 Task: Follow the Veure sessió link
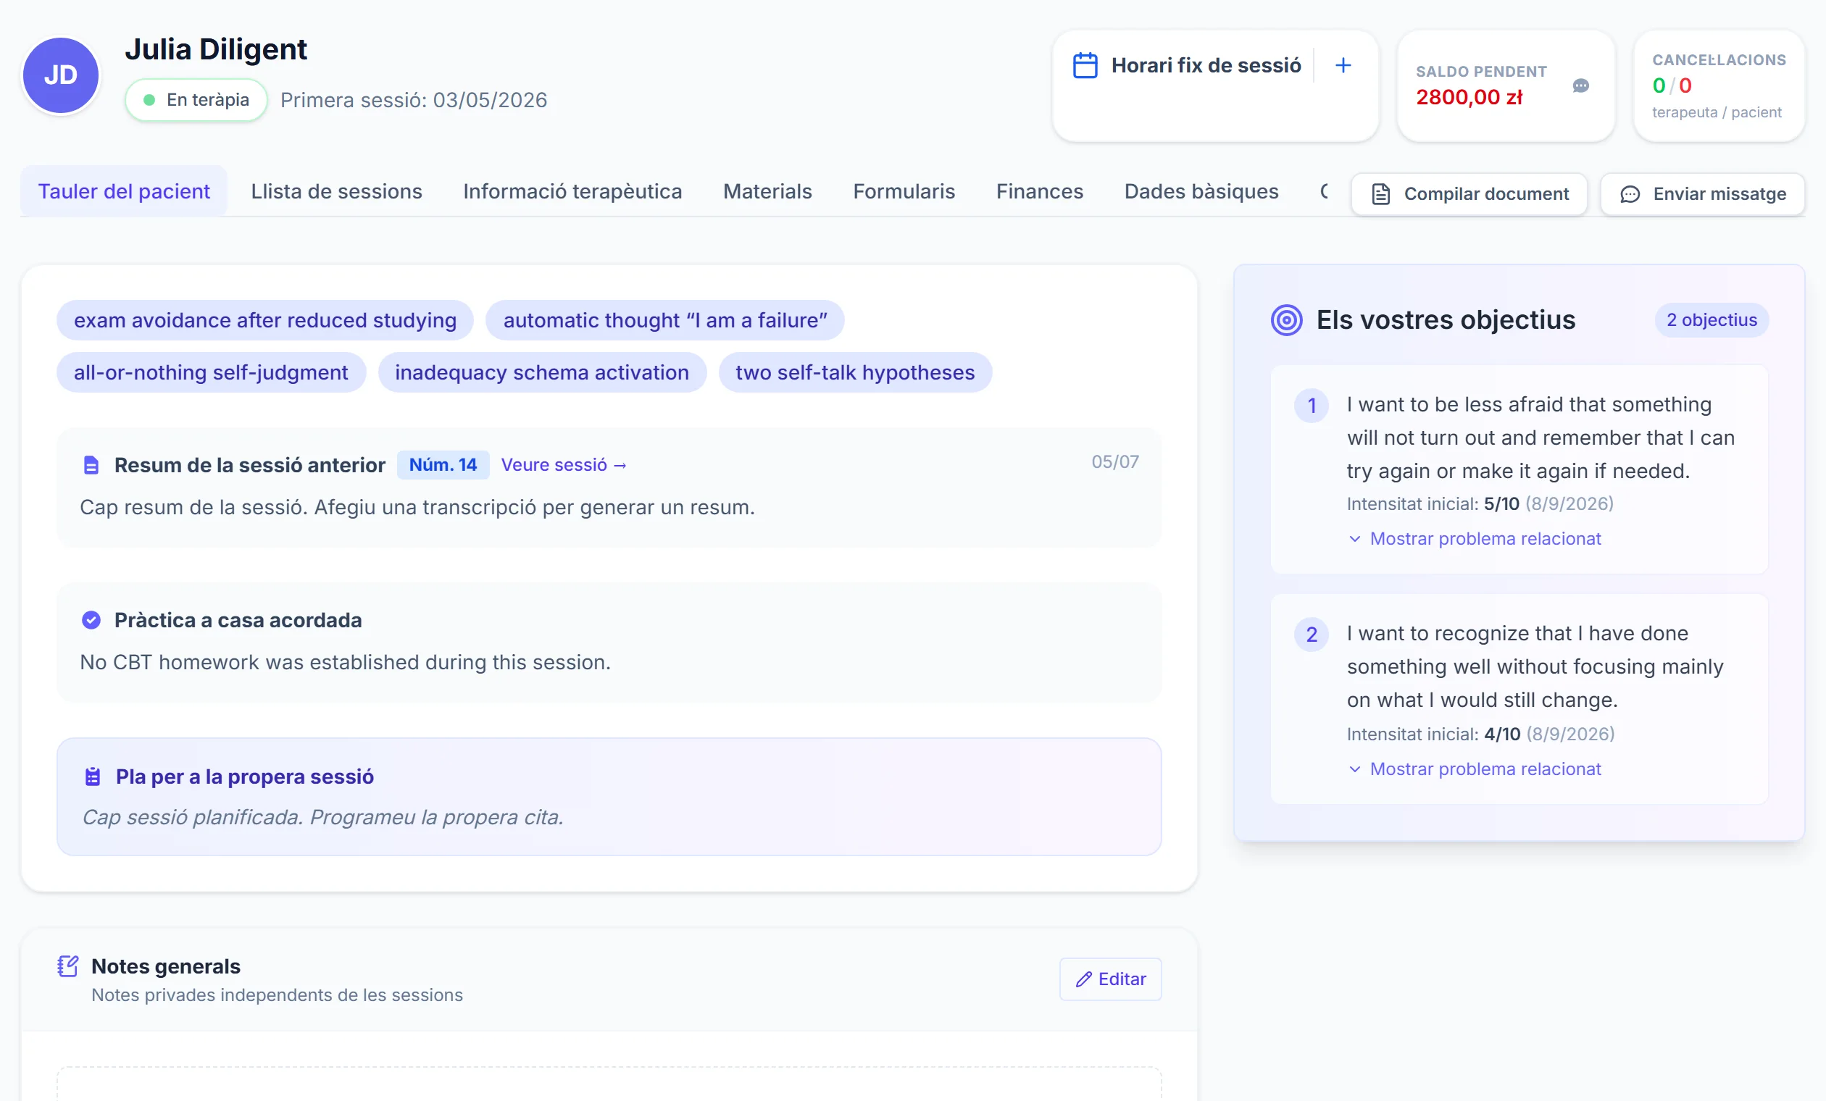point(564,465)
